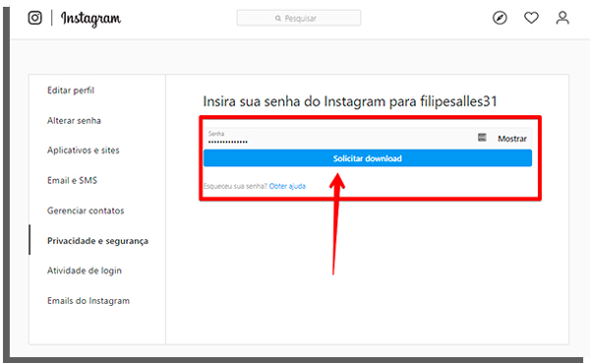Click the keyboard icon in the password field
Image resolution: width=590 pixels, height=363 pixels.
pyautogui.click(x=482, y=138)
